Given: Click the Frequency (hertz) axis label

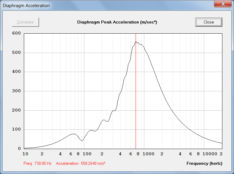Looking at the screenshot, I should tap(204, 163).
